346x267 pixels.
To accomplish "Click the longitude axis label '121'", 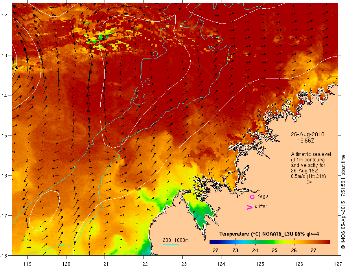I will coord(105,264).
